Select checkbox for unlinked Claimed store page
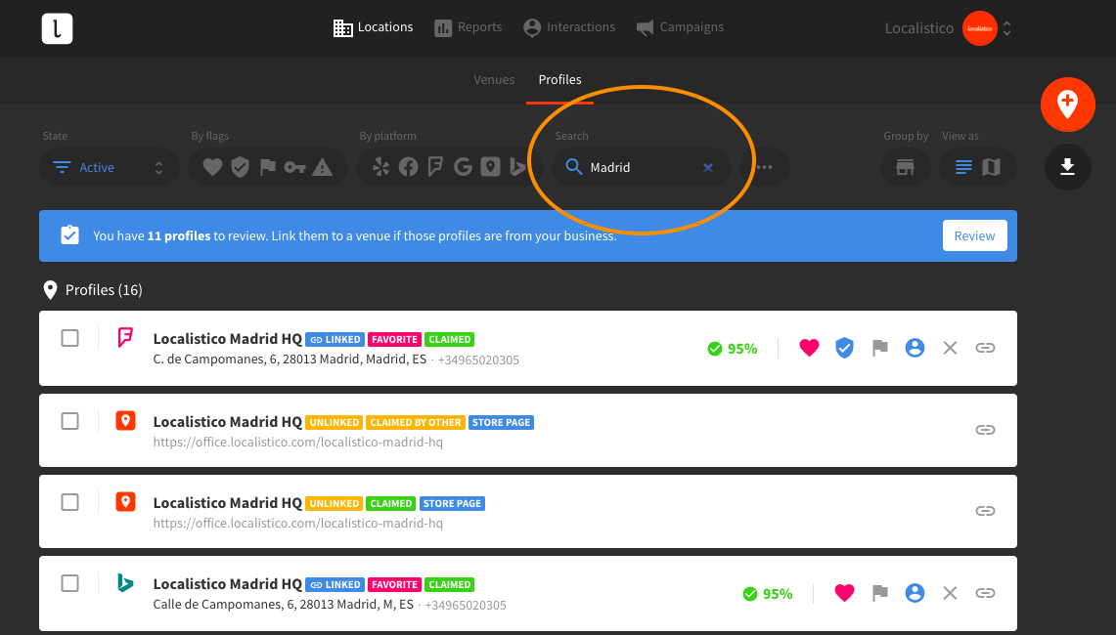The image size is (1116, 635). (x=69, y=502)
